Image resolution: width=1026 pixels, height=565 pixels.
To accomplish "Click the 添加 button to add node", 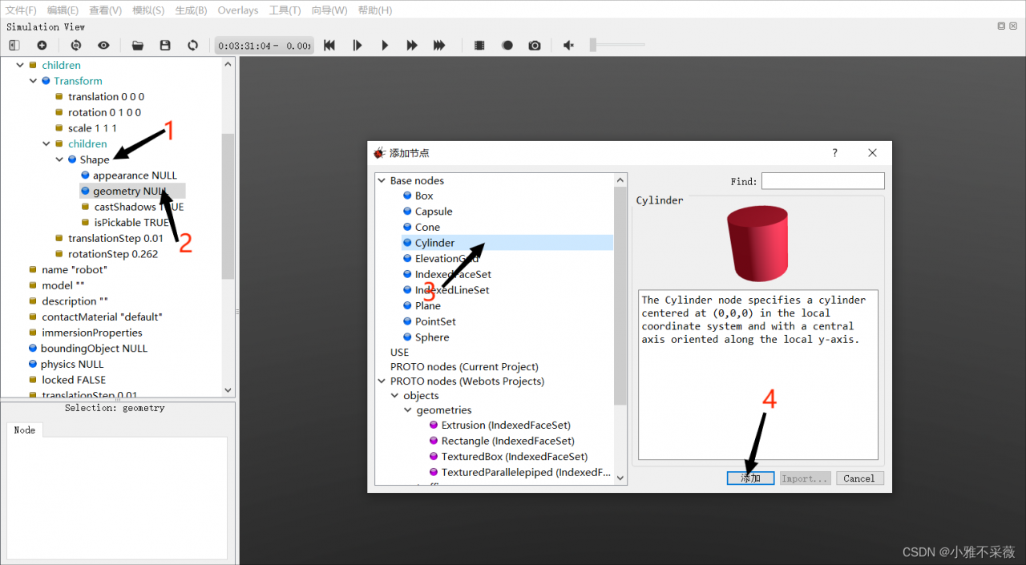I will (x=750, y=478).
